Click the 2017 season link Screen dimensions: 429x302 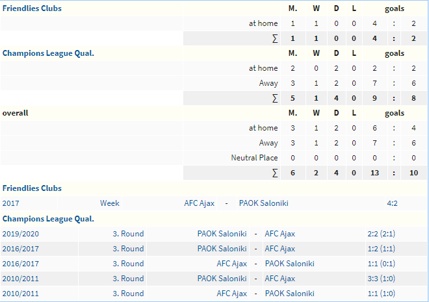click(x=10, y=203)
